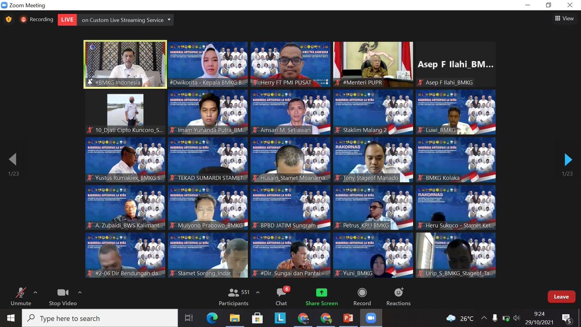Open video options arrow next to Stop Video
Image resolution: width=581 pixels, height=327 pixels.
(x=80, y=293)
